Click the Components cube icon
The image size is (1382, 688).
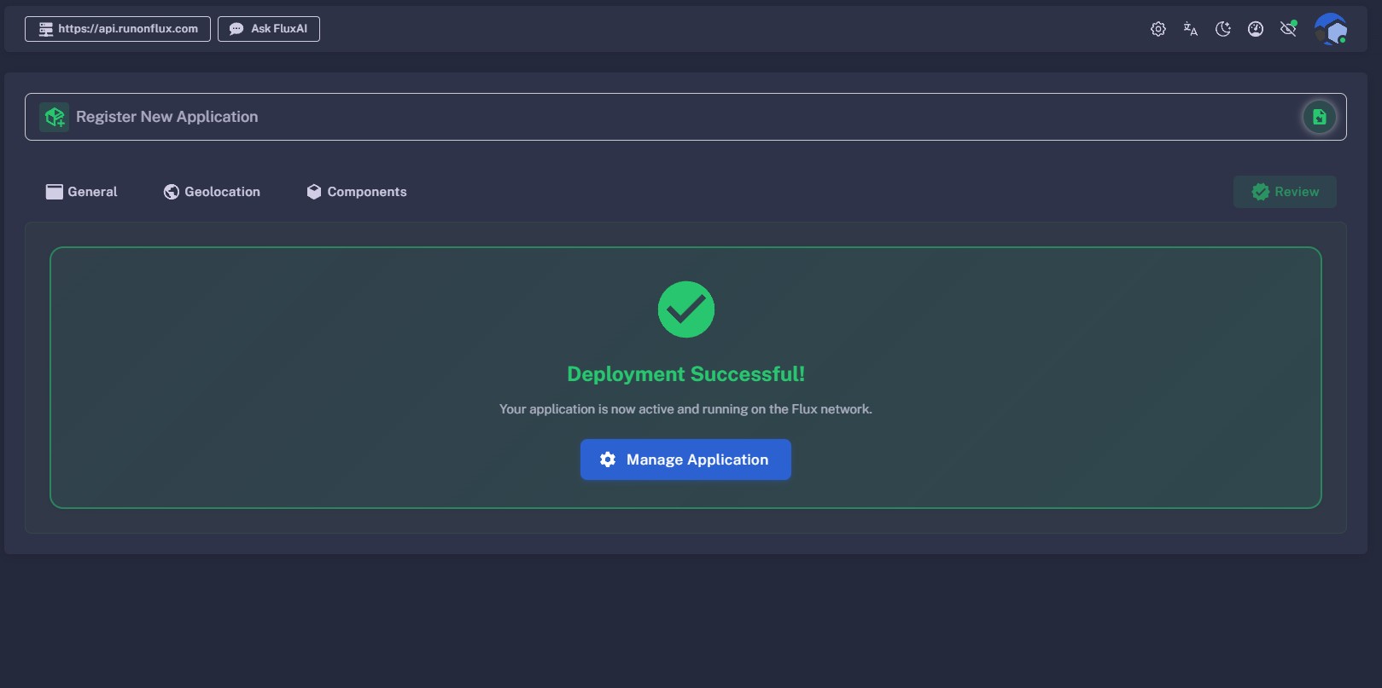point(314,192)
